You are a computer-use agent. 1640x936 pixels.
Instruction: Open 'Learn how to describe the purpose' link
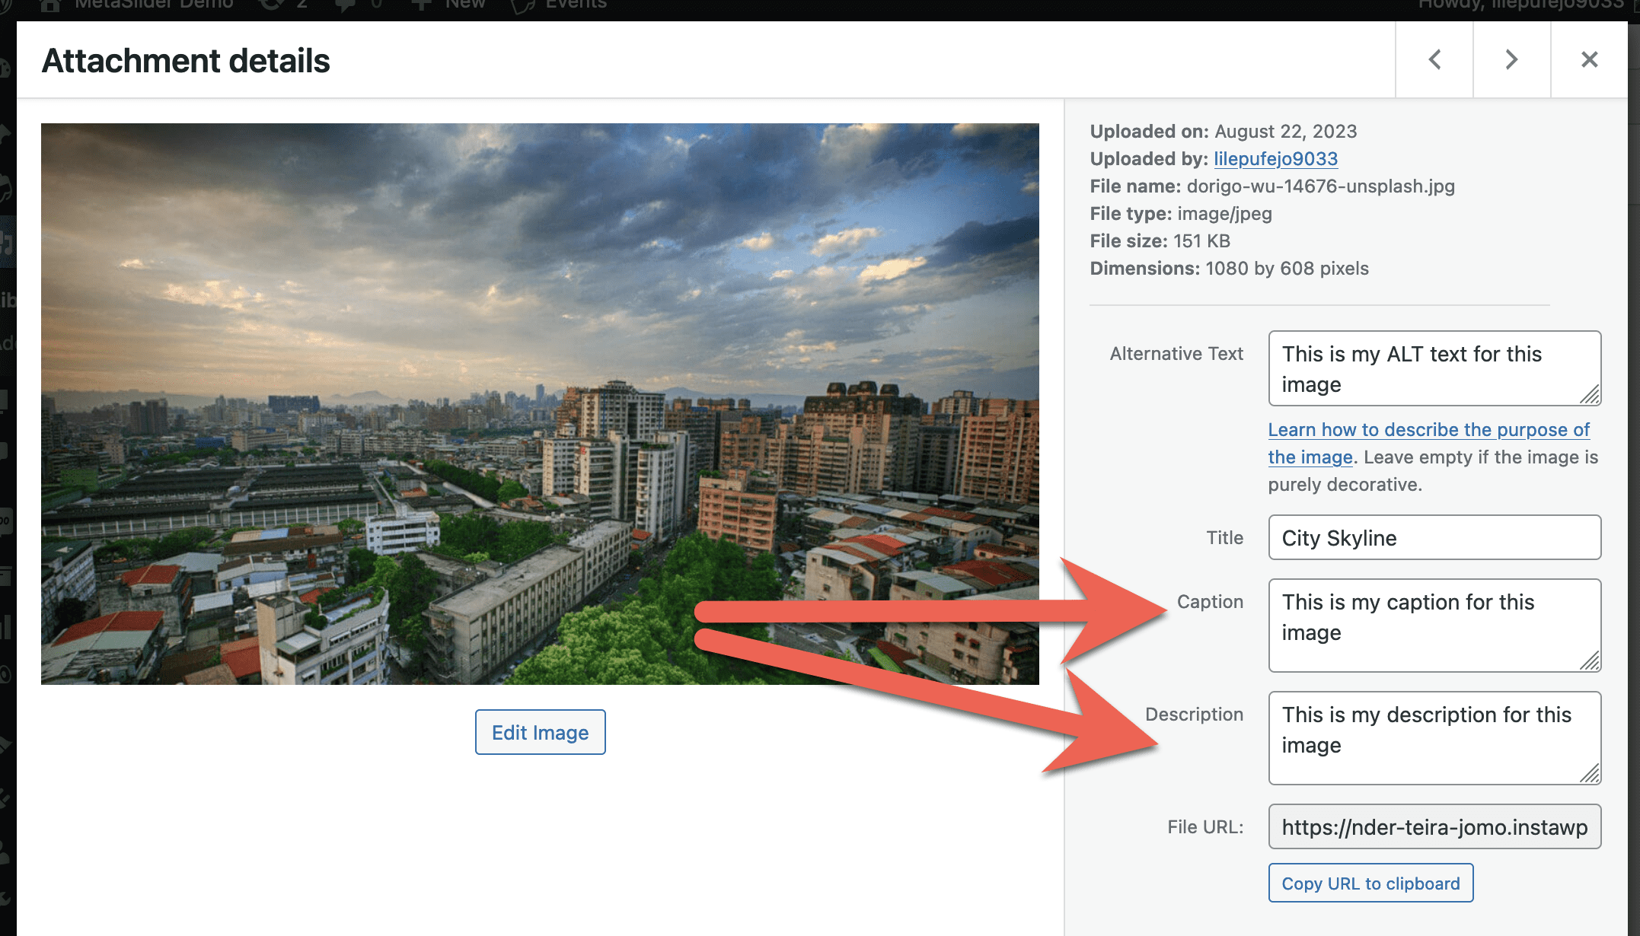[x=1428, y=430]
